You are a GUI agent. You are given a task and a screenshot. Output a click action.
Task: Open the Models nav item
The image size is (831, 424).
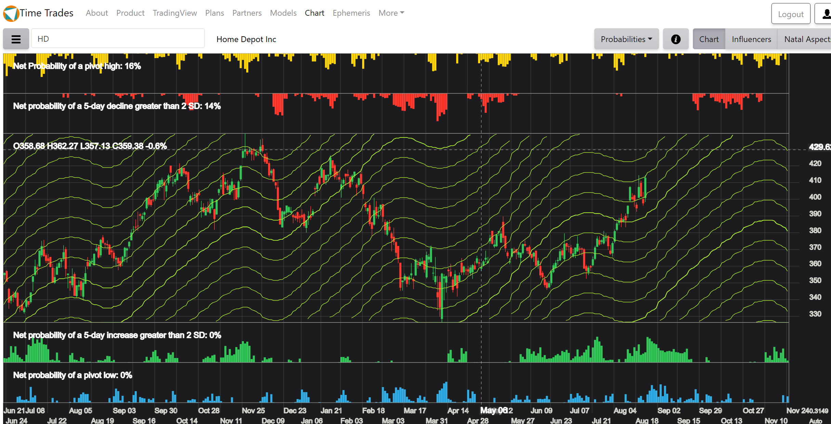283,13
